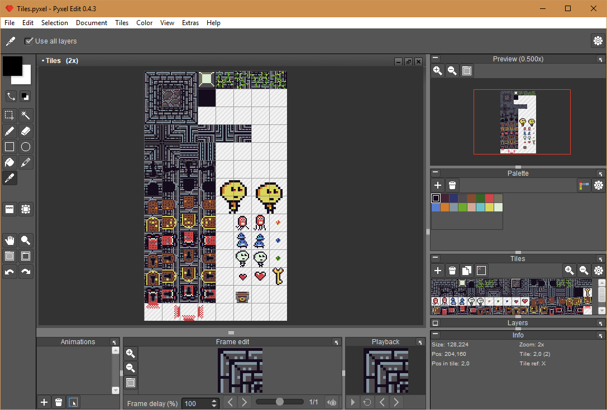Open Palette settings gear
This screenshot has height=410, width=607.
tap(599, 185)
